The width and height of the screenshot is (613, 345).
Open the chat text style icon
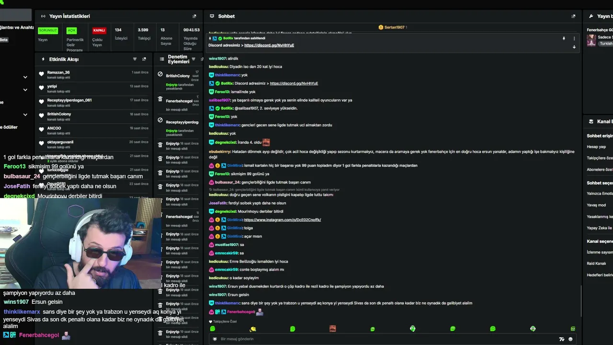coord(562,339)
